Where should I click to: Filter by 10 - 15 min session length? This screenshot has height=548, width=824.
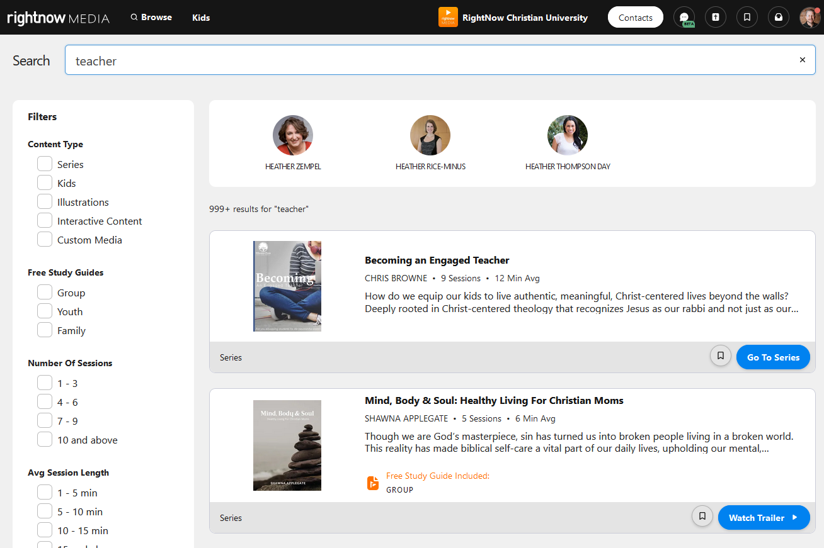(45, 530)
